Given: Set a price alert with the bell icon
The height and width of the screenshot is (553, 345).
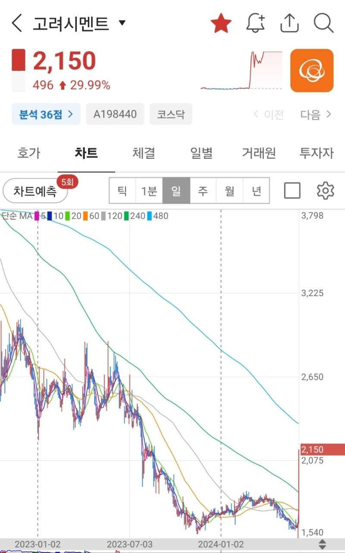Looking at the screenshot, I should (x=256, y=23).
